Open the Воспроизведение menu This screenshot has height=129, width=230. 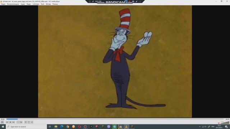13,4
